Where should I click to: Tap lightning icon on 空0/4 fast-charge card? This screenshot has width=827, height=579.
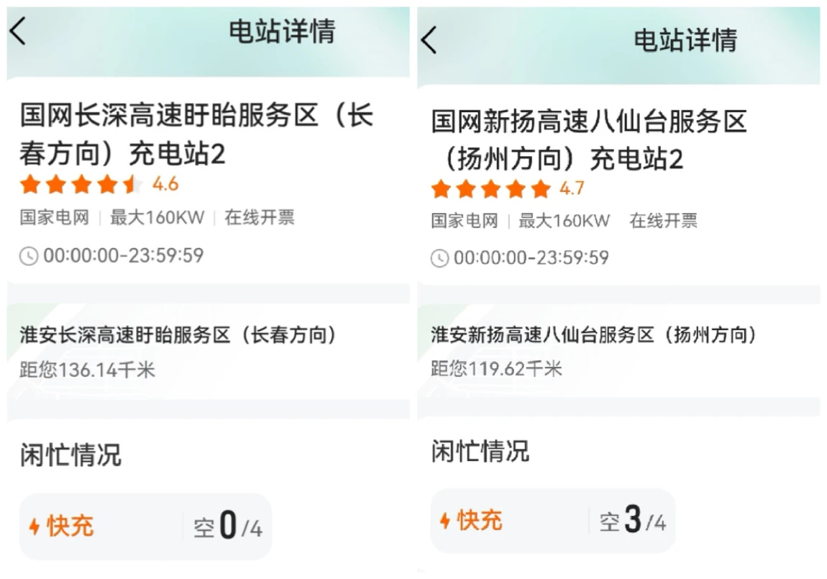coord(34,527)
